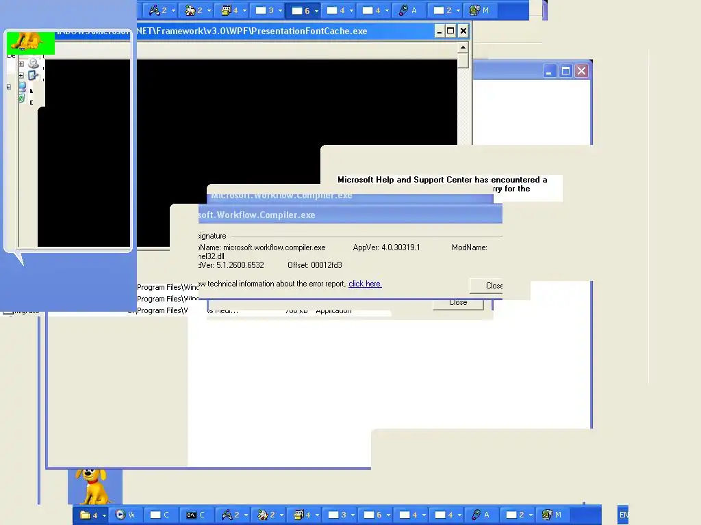Click the 'ModName:' label

pyautogui.click(x=470, y=247)
